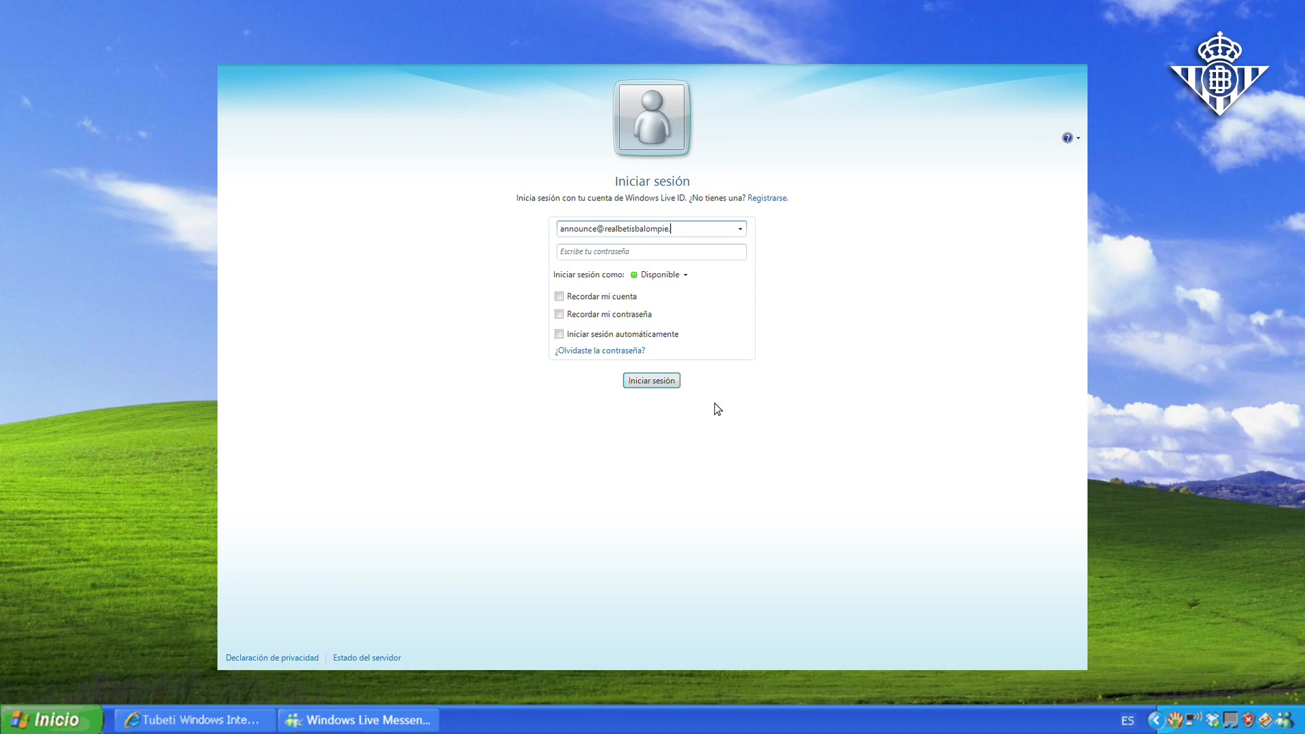Enable Recordar mi cuenta checkbox
Image resolution: width=1305 pixels, height=734 pixels.
click(x=559, y=296)
